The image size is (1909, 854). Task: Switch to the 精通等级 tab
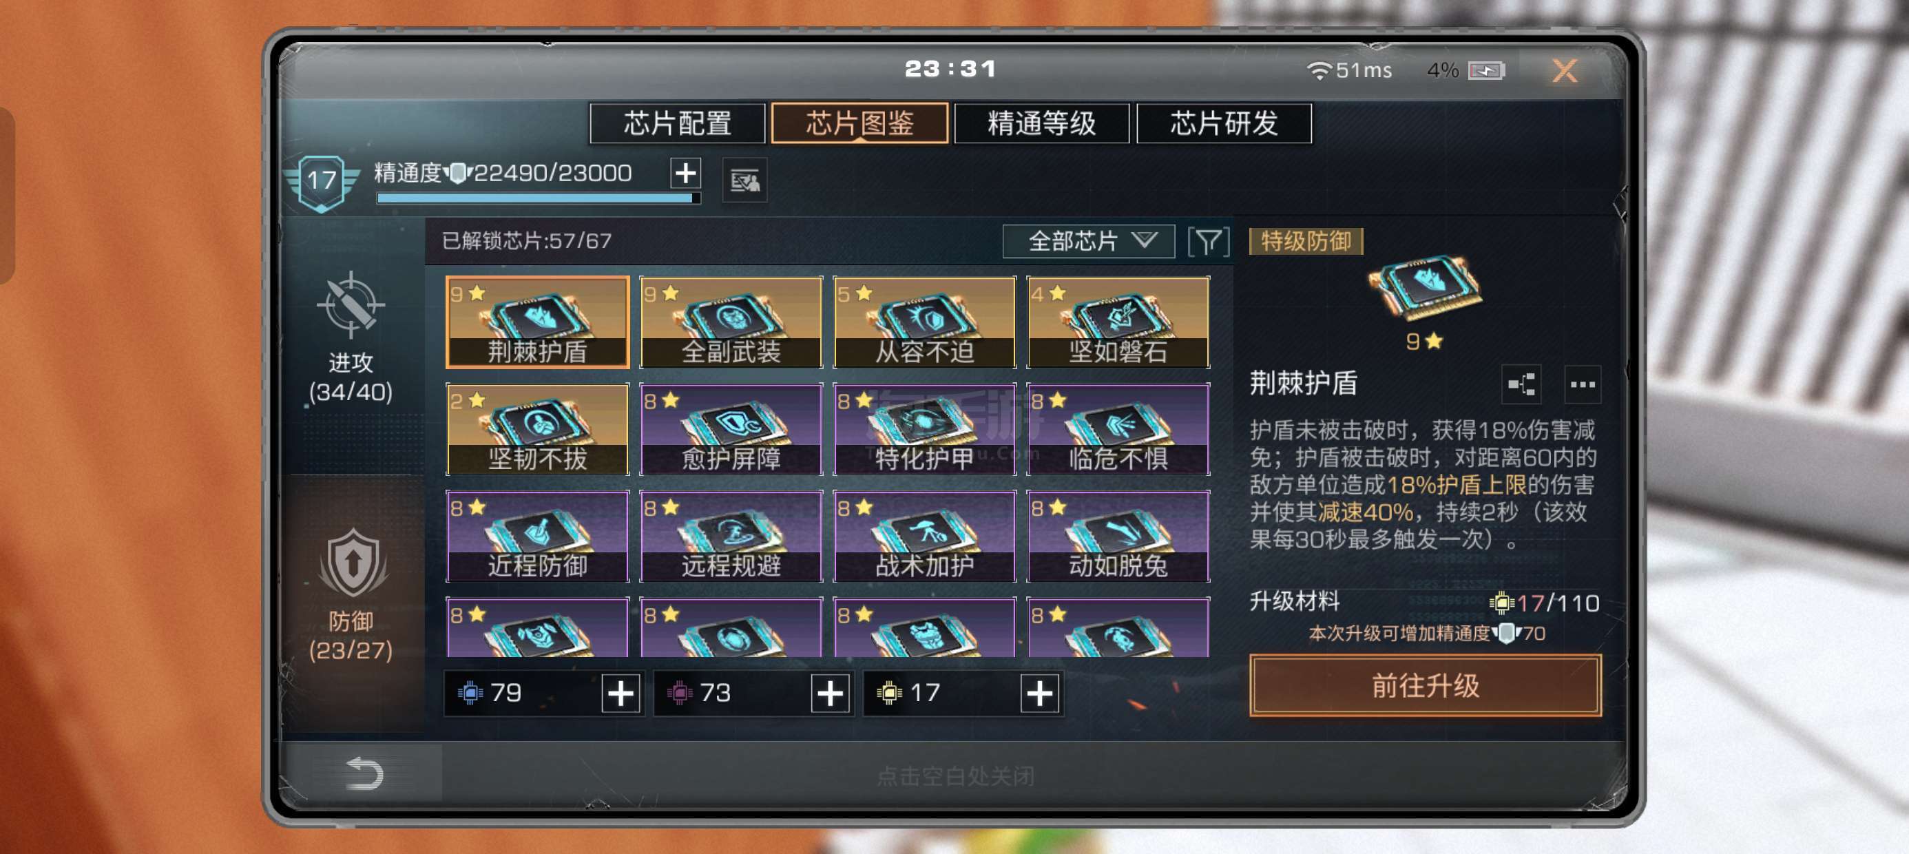(x=1041, y=123)
